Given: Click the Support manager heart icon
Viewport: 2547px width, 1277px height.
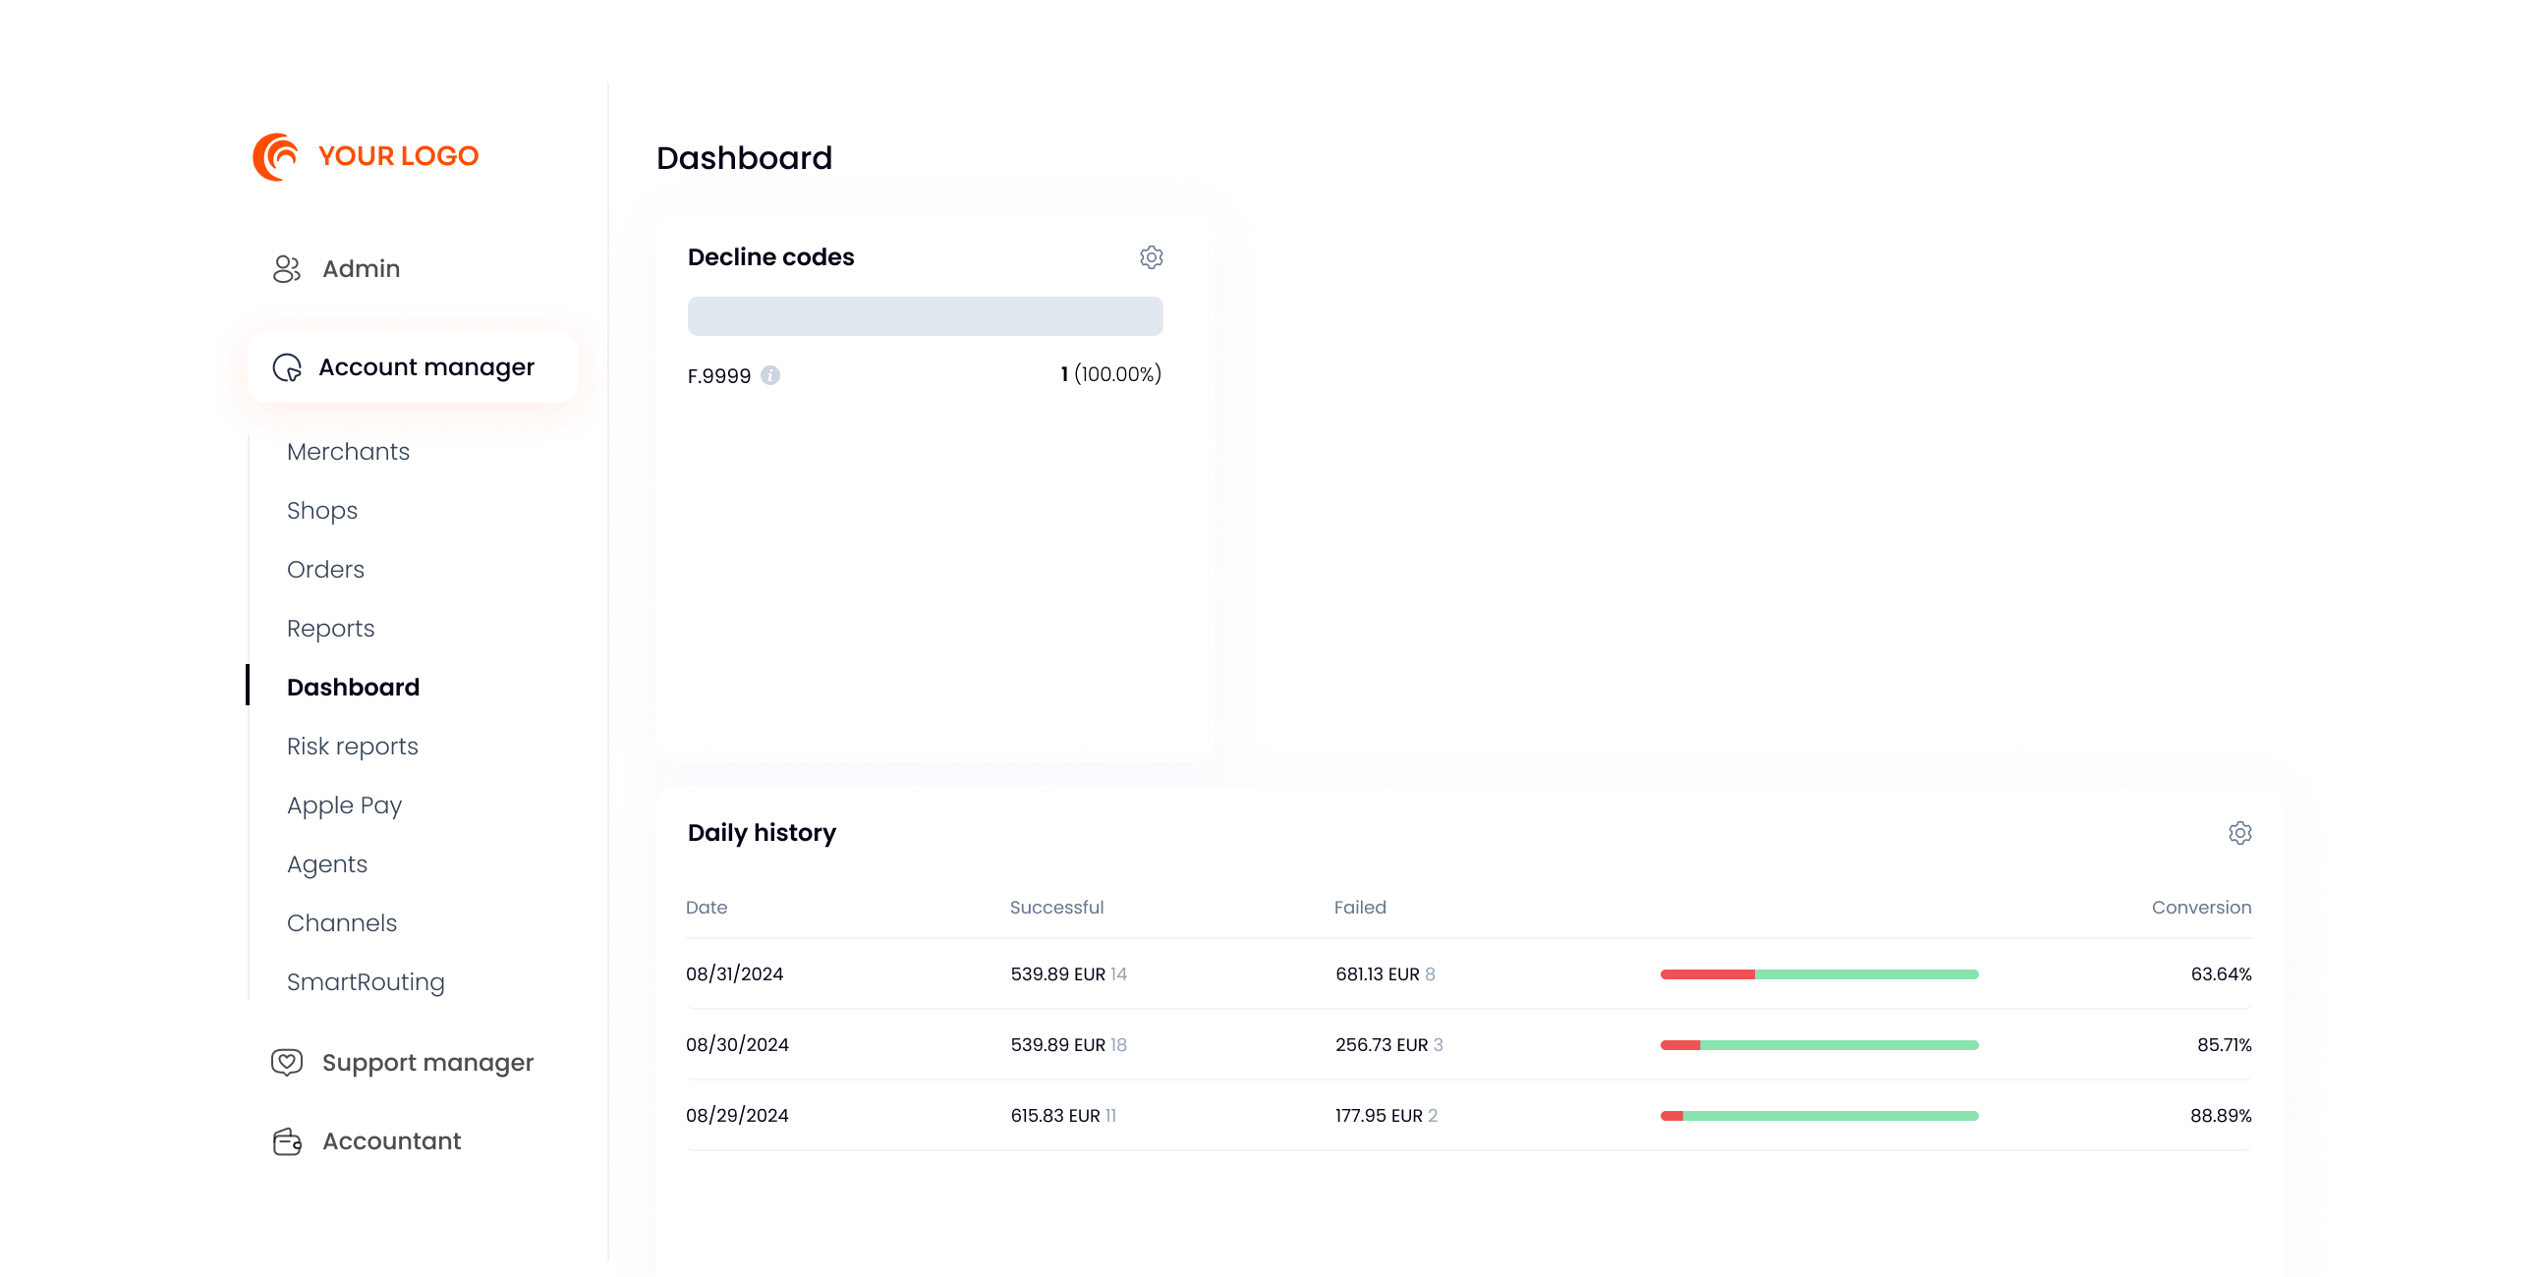Looking at the screenshot, I should point(287,1063).
